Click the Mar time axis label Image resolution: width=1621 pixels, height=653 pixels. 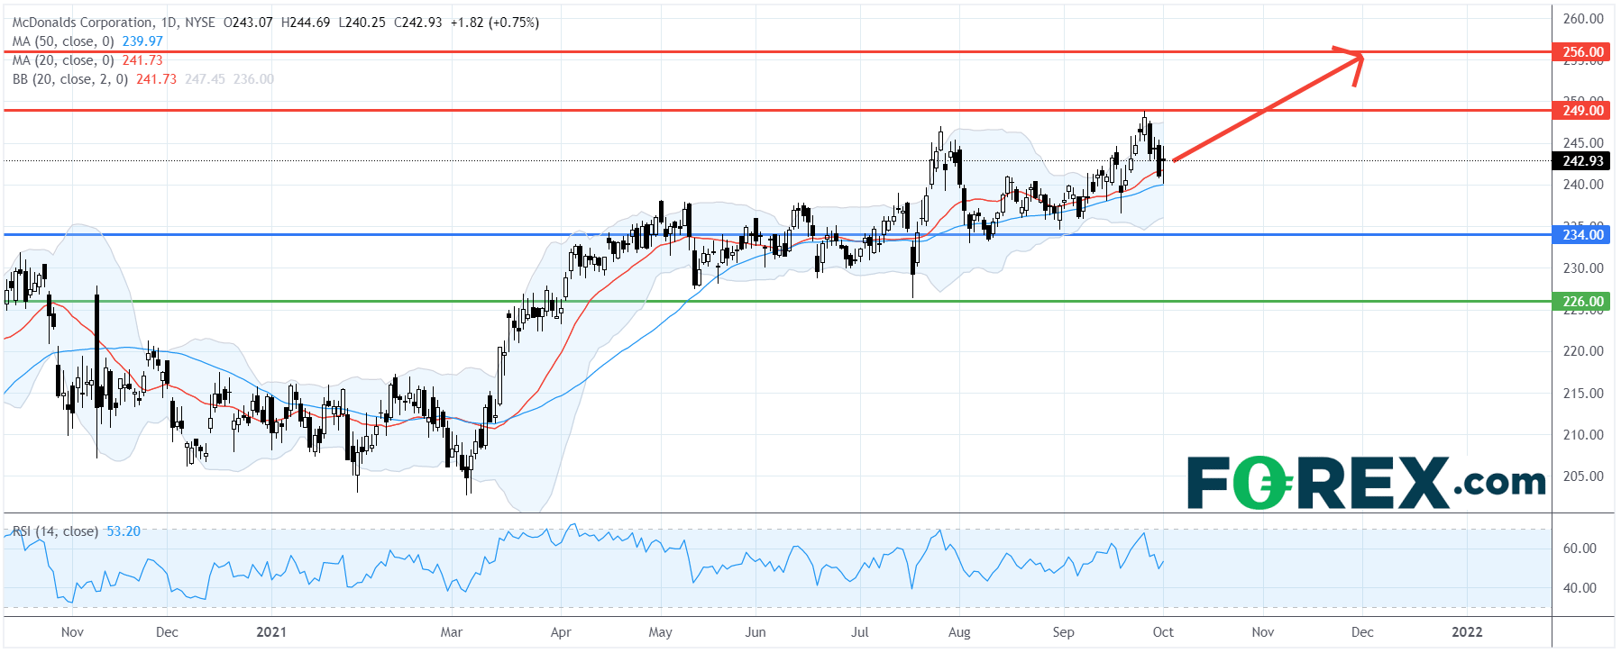point(452,632)
